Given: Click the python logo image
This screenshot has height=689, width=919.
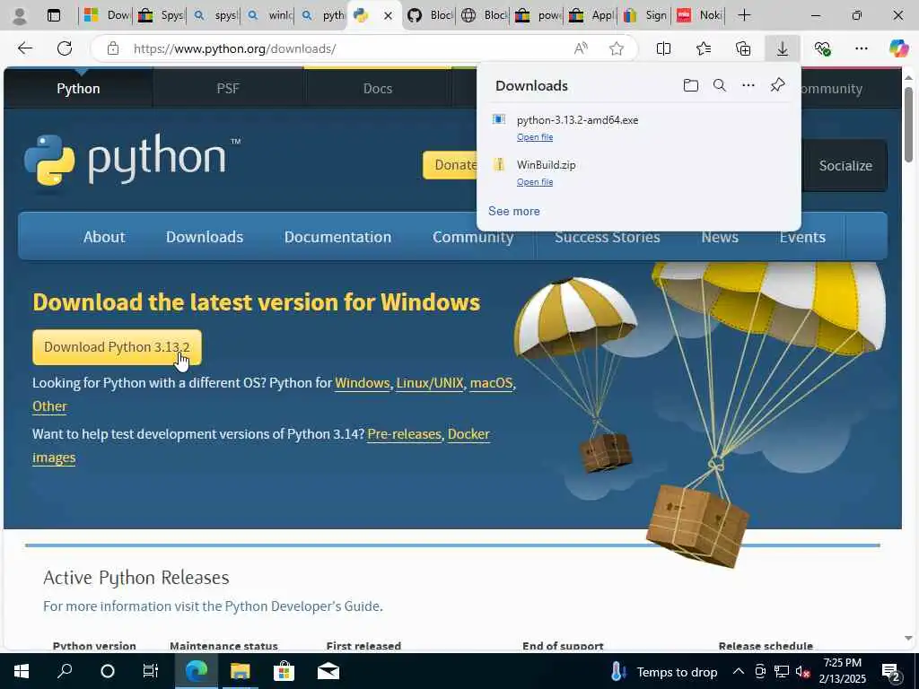Looking at the screenshot, I should coord(133,160).
